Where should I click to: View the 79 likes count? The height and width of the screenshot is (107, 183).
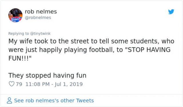[x=19, y=84]
